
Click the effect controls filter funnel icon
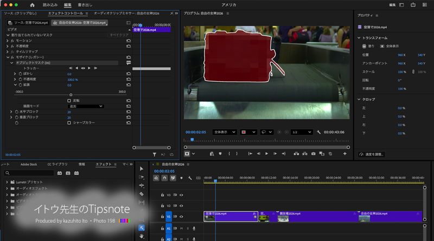(x=155, y=154)
